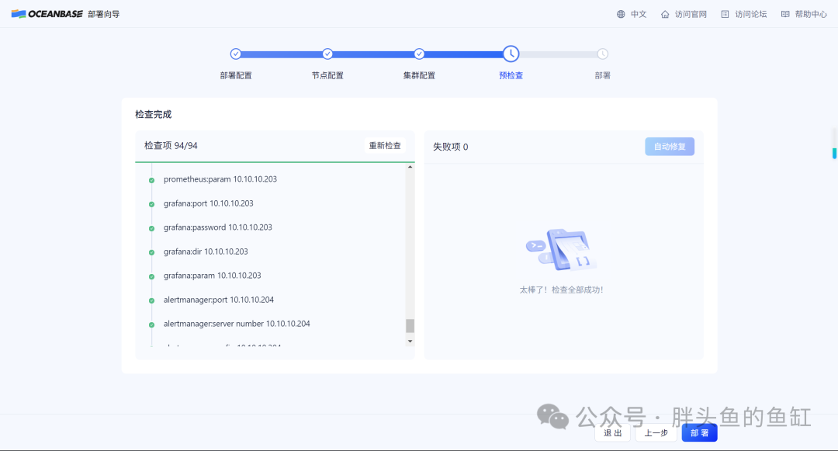The height and width of the screenshot is (451, 838).
Task: Open the 访问论坛 link
Action: [751, 15]
